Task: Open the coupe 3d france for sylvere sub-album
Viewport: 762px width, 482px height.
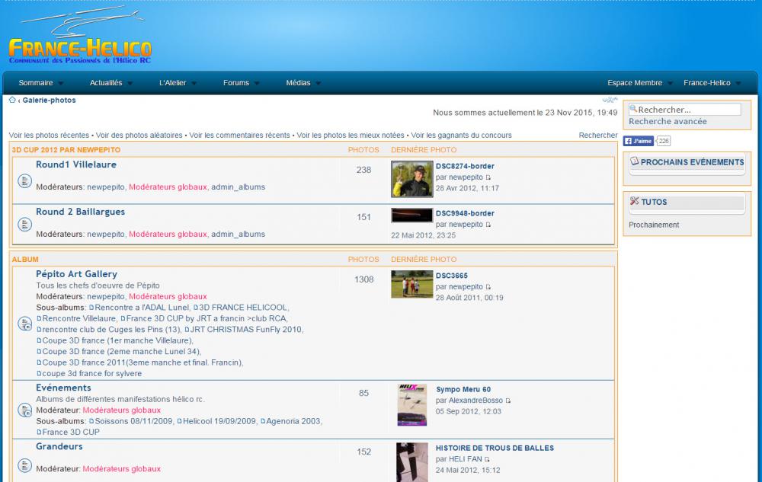Action: tap(92, 374)
